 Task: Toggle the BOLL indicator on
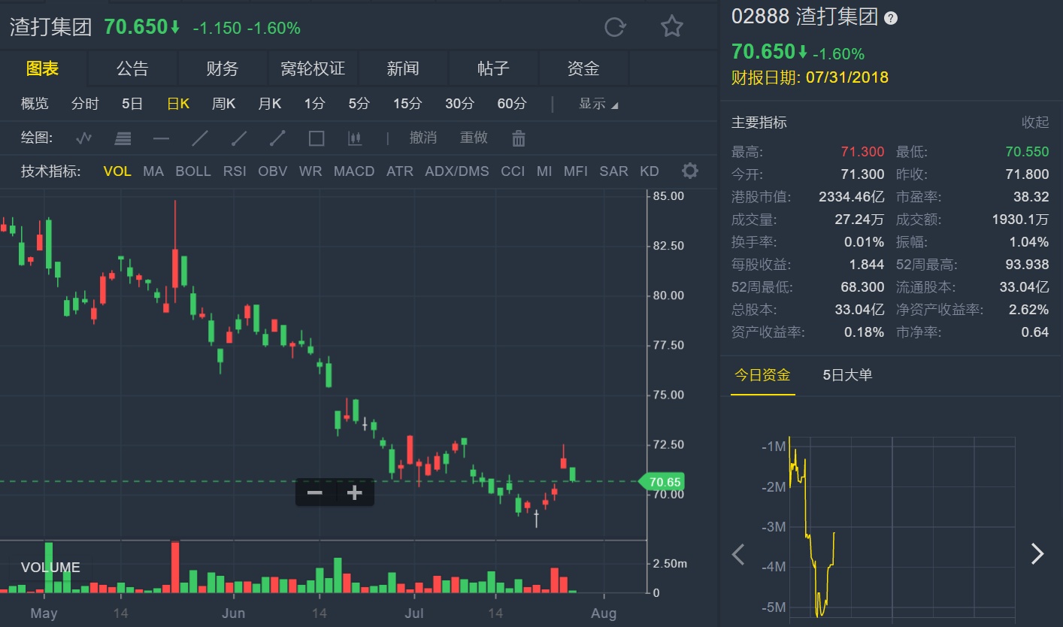[193, 171]
